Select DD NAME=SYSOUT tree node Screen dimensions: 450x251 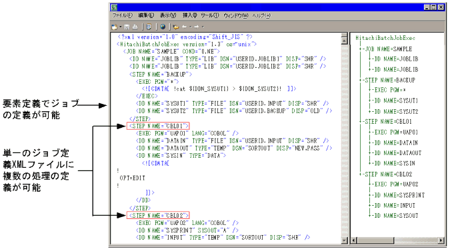click(x=396, y=216)
